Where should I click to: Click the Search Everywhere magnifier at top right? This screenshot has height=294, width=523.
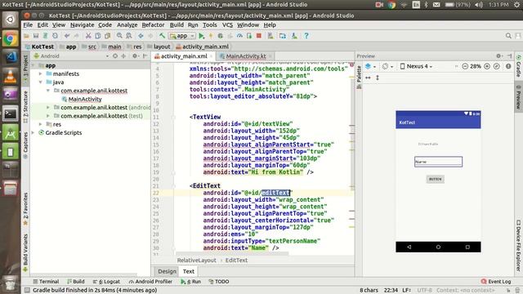508,36
